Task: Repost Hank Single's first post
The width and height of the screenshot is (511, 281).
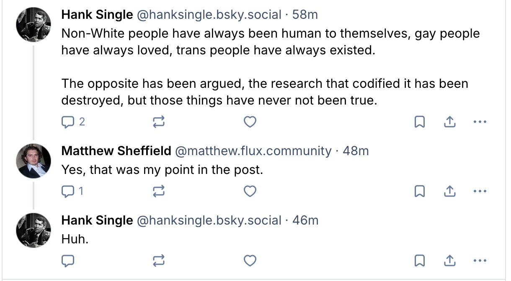Action: click(x=159, y=122)
